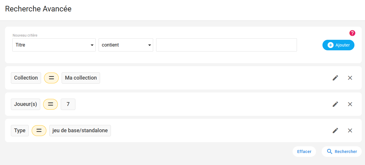Select the Ma collection value chip
The image size is (365, 165).
tap(81, 78)
